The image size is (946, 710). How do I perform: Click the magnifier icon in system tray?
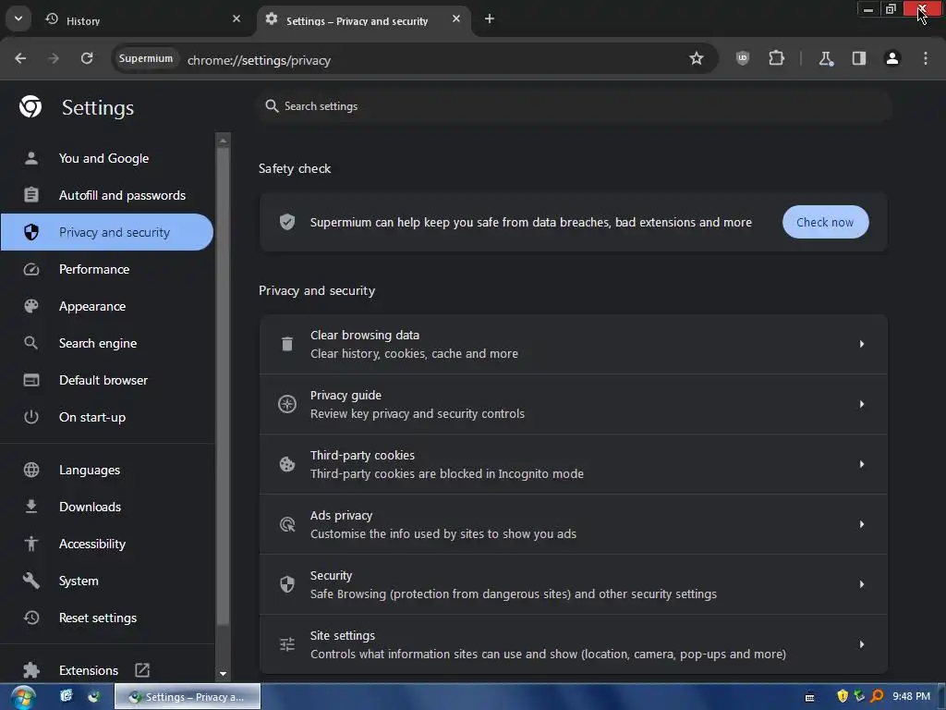click(x=877, y=696)
